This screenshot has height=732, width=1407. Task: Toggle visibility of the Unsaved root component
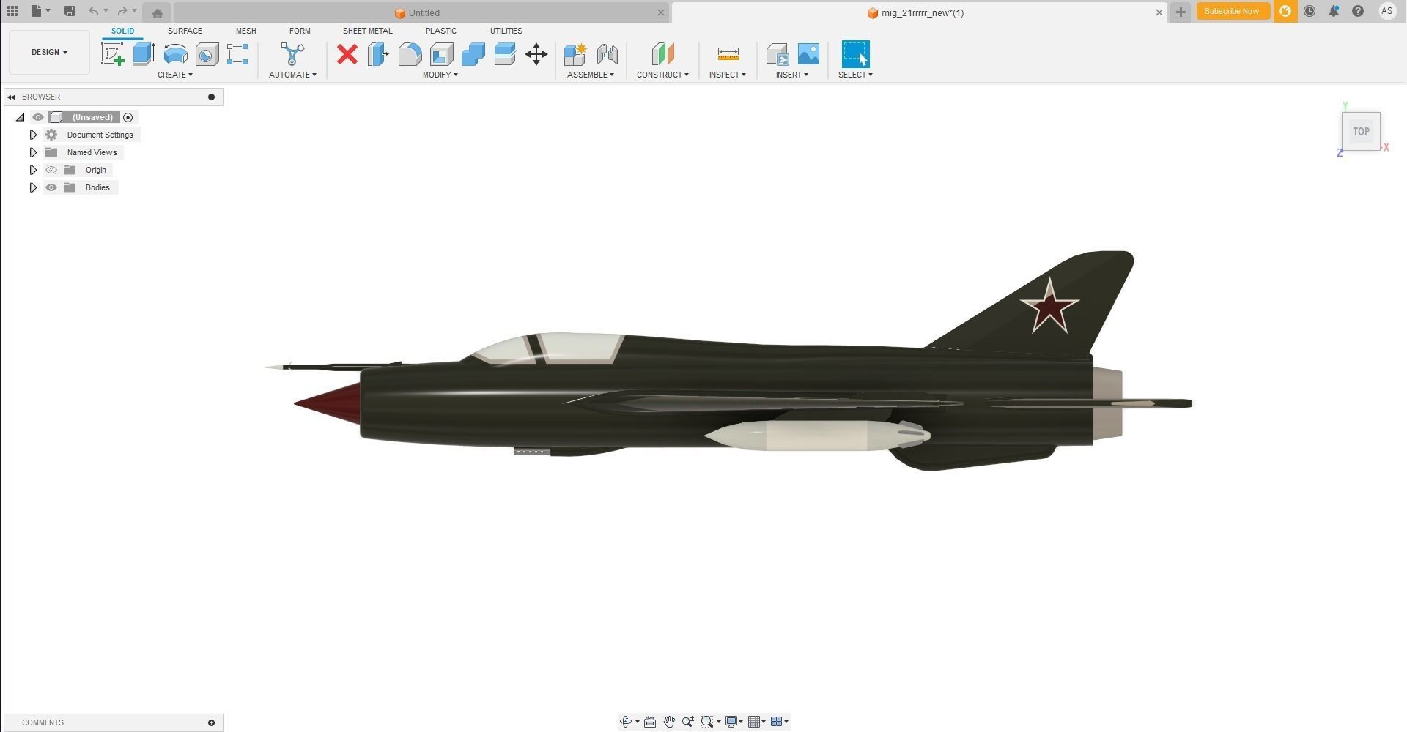(38, 117)
